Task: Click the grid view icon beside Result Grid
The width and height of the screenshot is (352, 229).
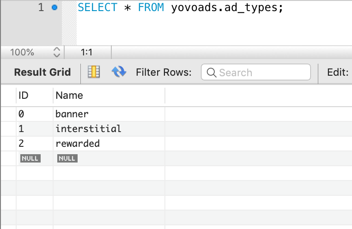Action: pos(94,72)
